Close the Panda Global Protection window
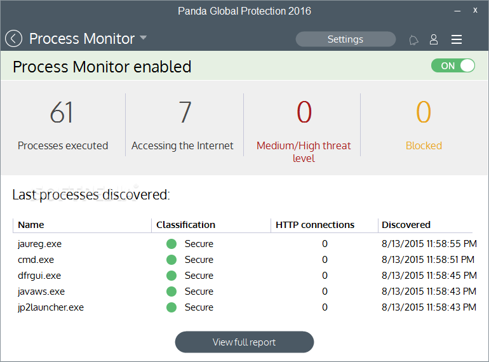The height and width of the screenshot is (362, 489). coord(475,10)
